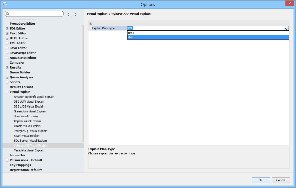296x188 pixels.
Task: Select the JavaScript Editor tree item
Action: pos(23,53)
